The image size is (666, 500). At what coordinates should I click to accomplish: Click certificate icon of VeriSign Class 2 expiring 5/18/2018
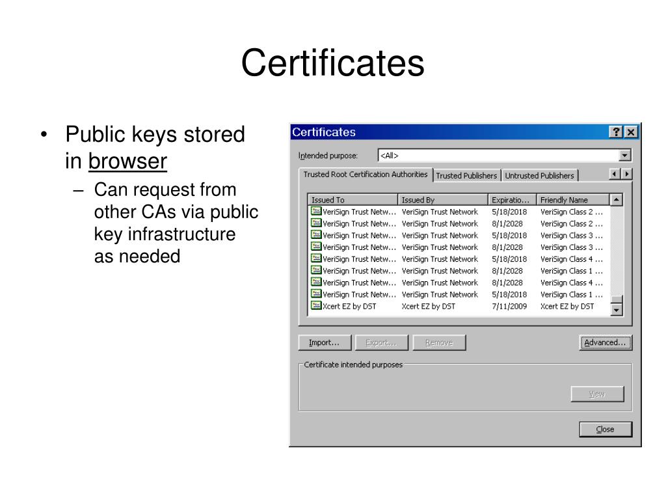(x=315, y=211)
